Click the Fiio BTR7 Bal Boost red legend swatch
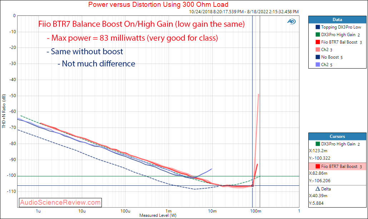This screenshot has width=368, height=219. (318, 42)
